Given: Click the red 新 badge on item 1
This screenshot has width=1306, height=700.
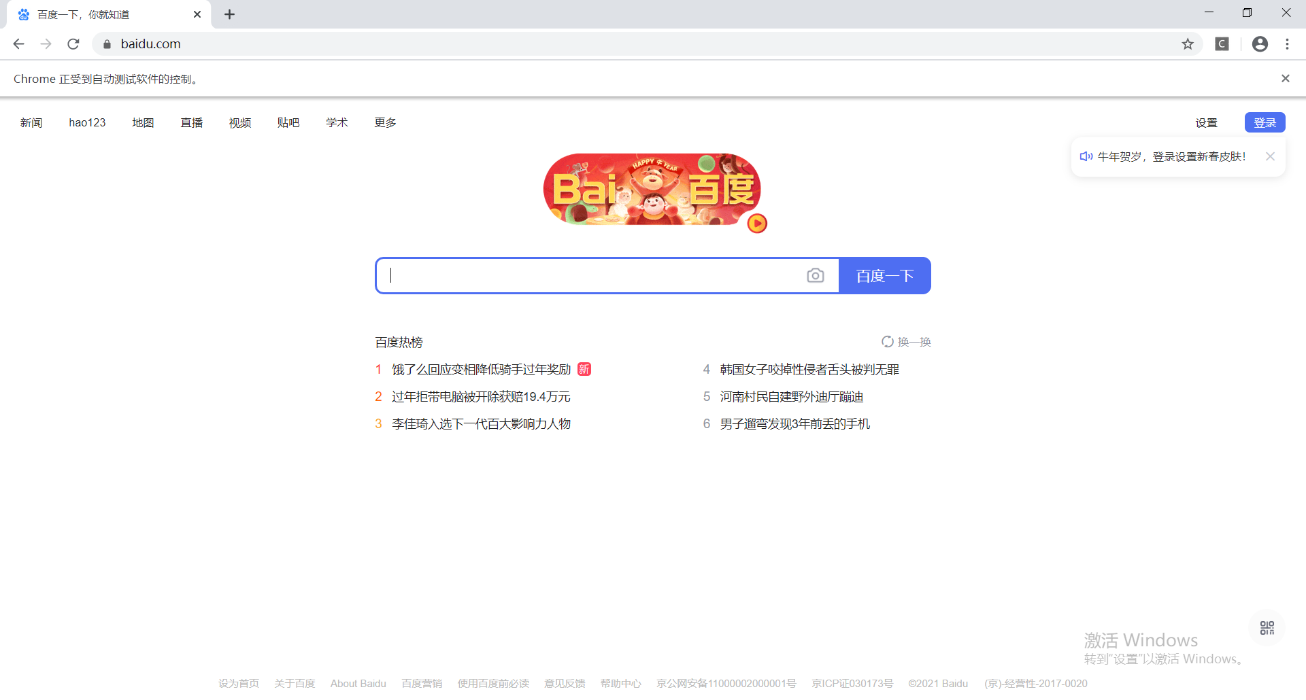Looking at the screenshot, I should [584, 369].
